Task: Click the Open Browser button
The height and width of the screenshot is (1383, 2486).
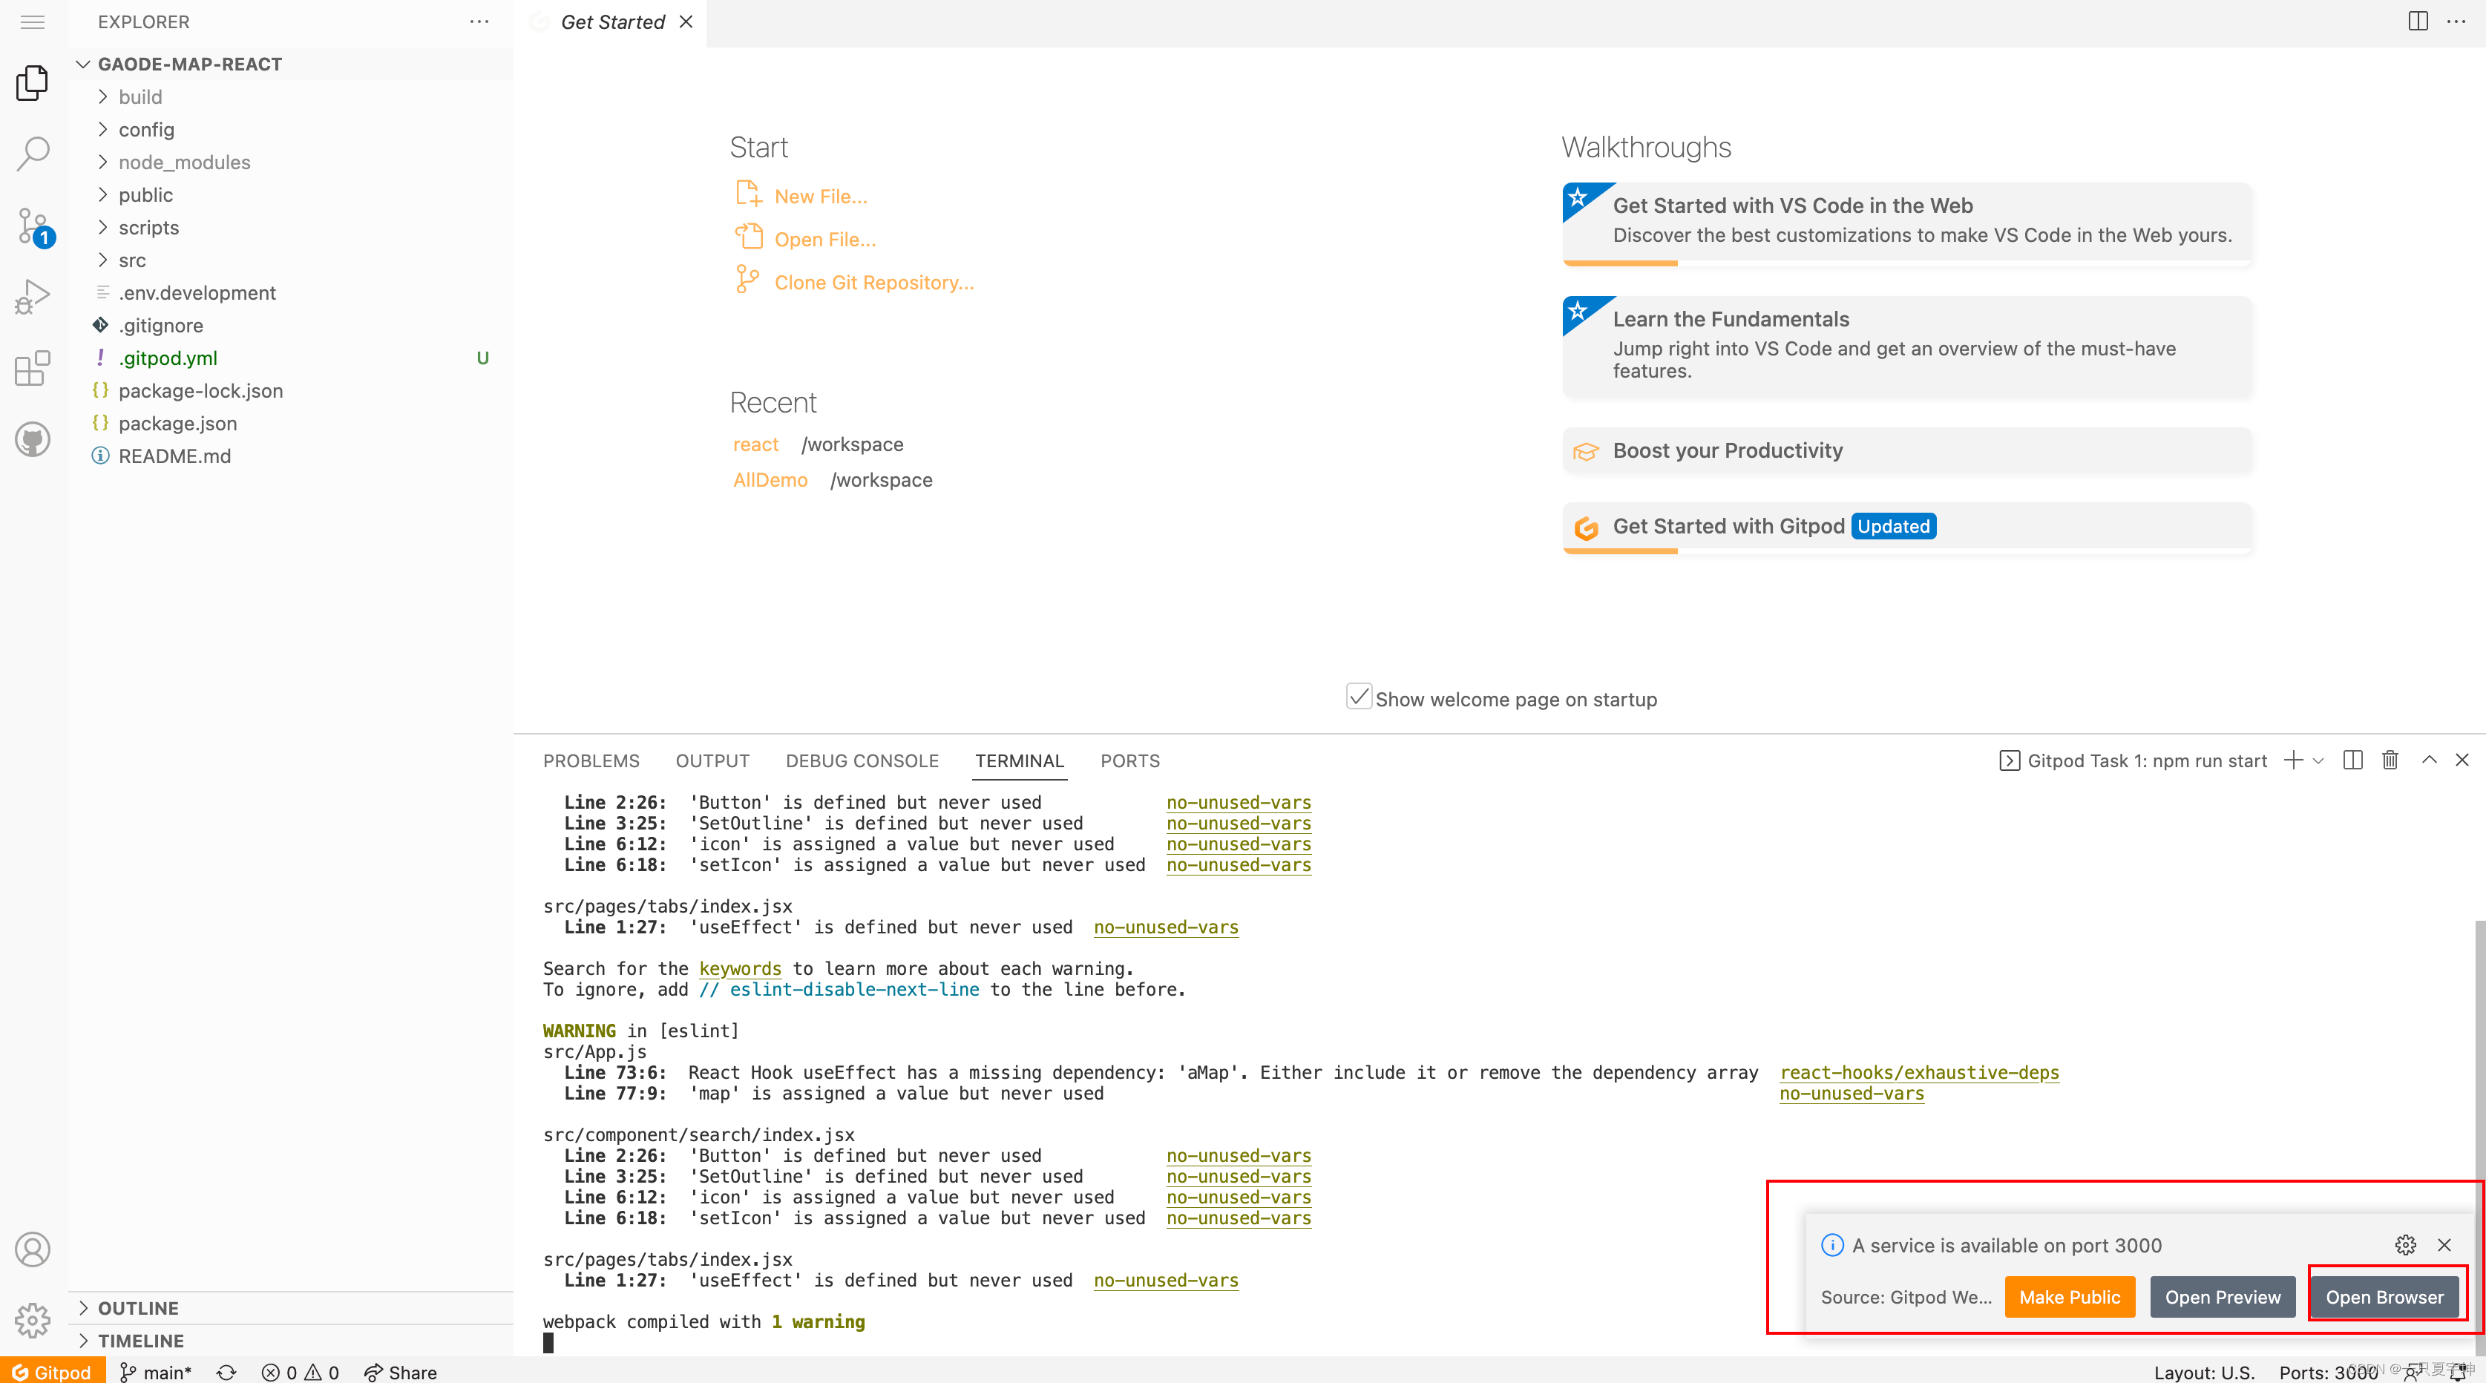Action: (x=2384, y=1297)
